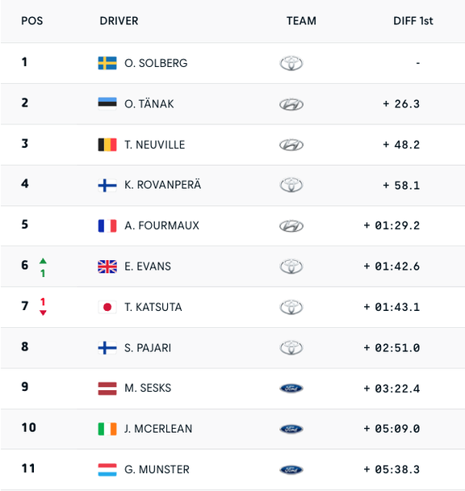Click the DRIVER column header
This screenshot has height=491, width=465.
click(119, 21)
